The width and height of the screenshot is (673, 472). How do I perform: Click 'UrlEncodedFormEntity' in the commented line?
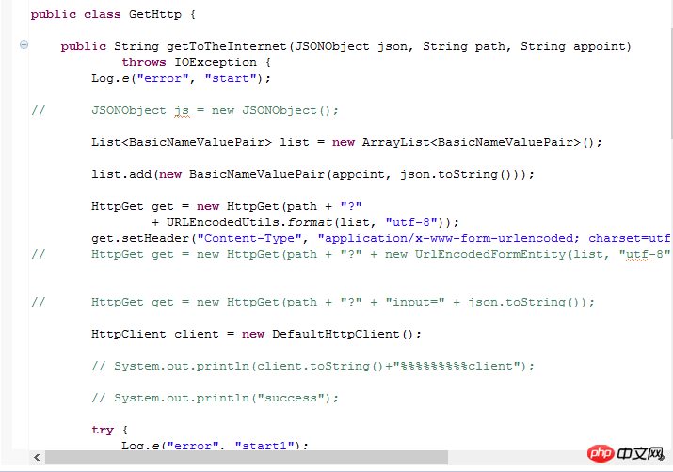[490, 254]
